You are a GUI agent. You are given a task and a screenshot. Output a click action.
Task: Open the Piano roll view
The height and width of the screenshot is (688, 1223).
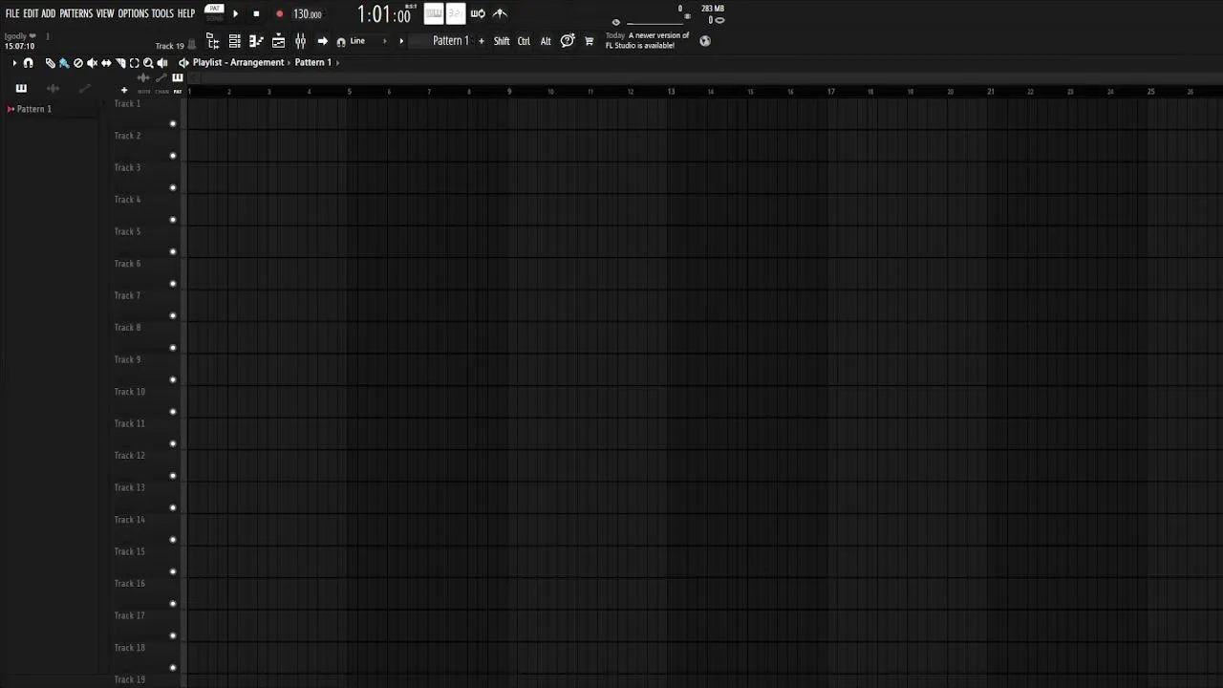pos(256,41)
